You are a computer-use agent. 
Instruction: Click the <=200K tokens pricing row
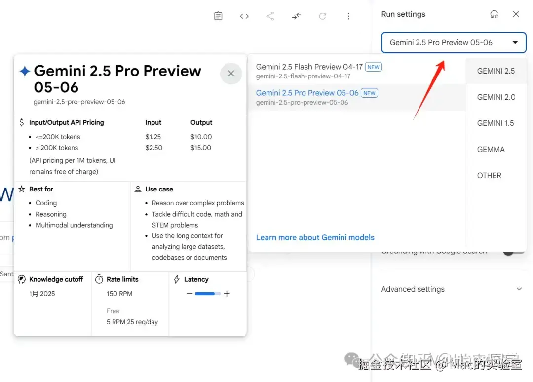click(x=58, y=137)
